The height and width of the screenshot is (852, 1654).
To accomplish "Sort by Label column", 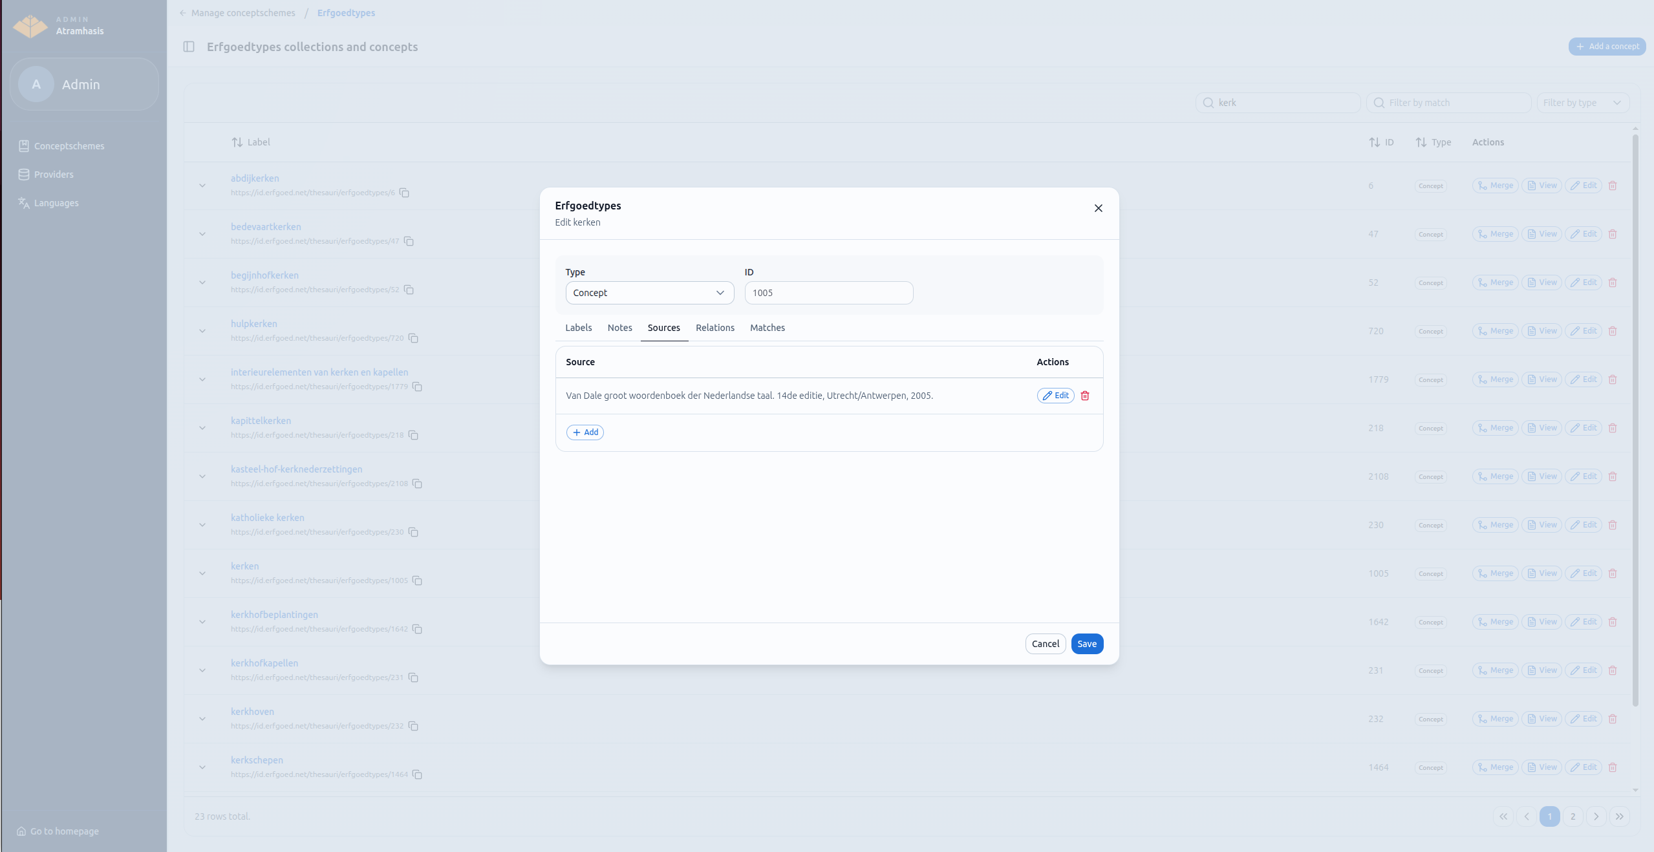I will click(251, 142).
